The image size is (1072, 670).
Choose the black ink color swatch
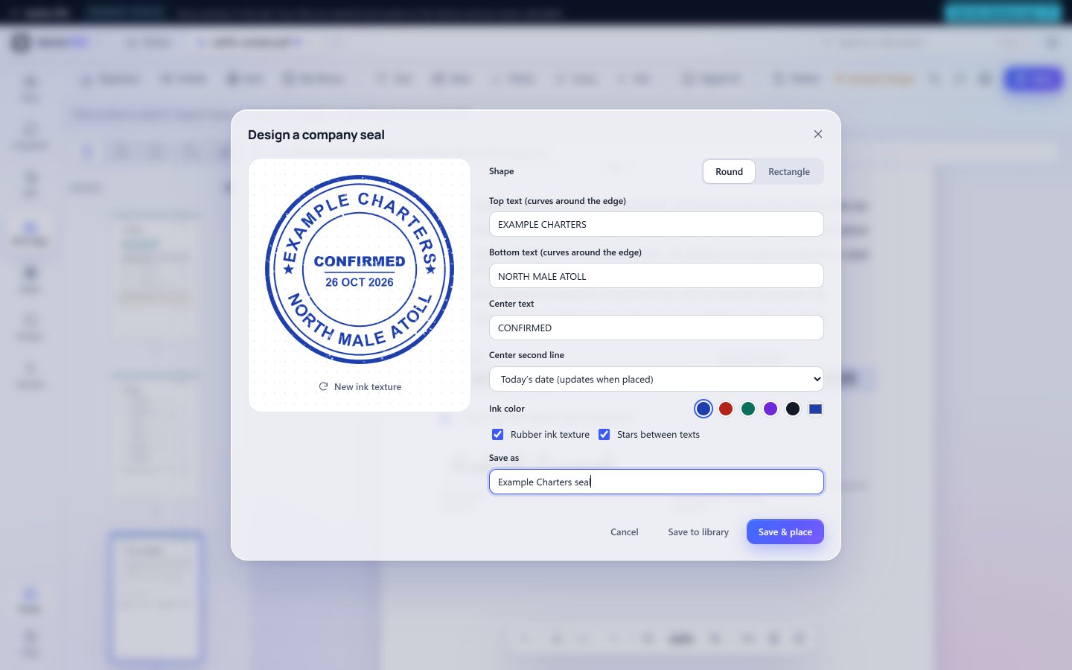click(793, 409)
